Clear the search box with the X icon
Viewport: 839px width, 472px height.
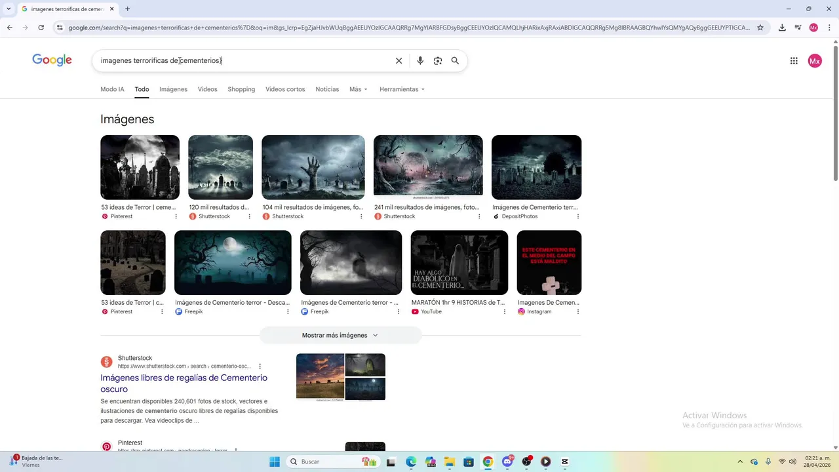399,61
